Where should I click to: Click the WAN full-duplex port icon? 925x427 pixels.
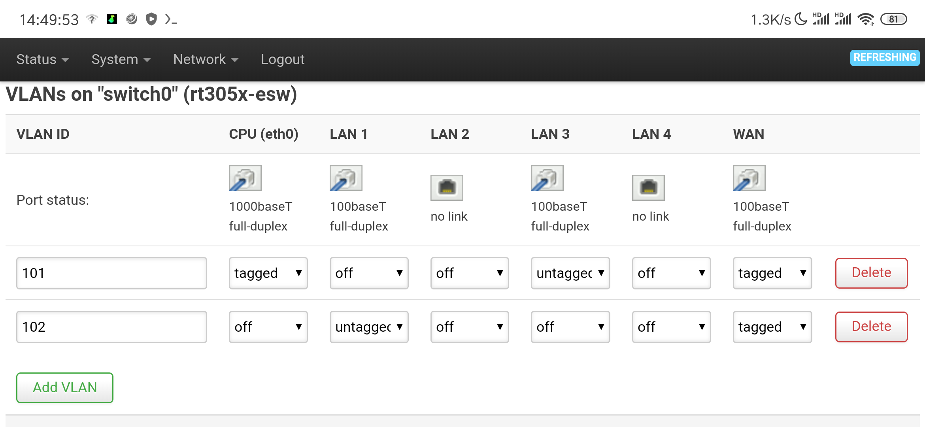748,178
